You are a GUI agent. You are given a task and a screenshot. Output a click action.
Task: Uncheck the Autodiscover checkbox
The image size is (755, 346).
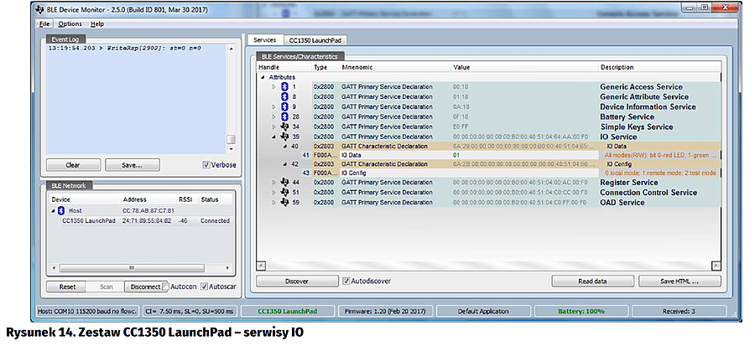(346, 281)
